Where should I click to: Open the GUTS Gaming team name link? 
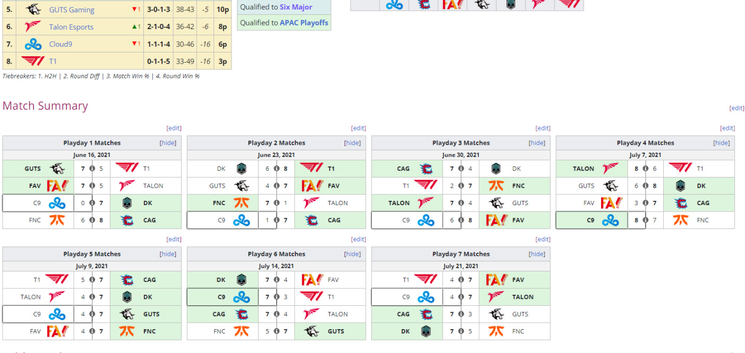tap(72, 10)
